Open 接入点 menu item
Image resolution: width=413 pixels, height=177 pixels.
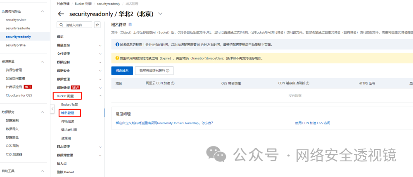click(62, 163)
